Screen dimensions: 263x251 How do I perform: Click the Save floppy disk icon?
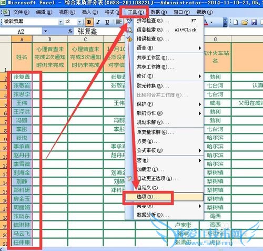254,22
